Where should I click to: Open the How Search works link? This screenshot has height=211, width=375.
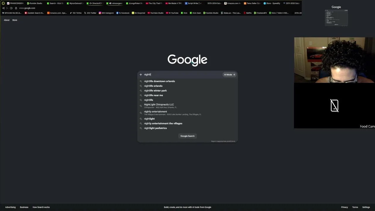(x=41, y=207)
